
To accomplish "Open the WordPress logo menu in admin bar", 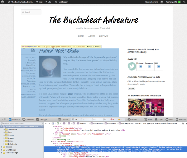I will coord(2,2).
